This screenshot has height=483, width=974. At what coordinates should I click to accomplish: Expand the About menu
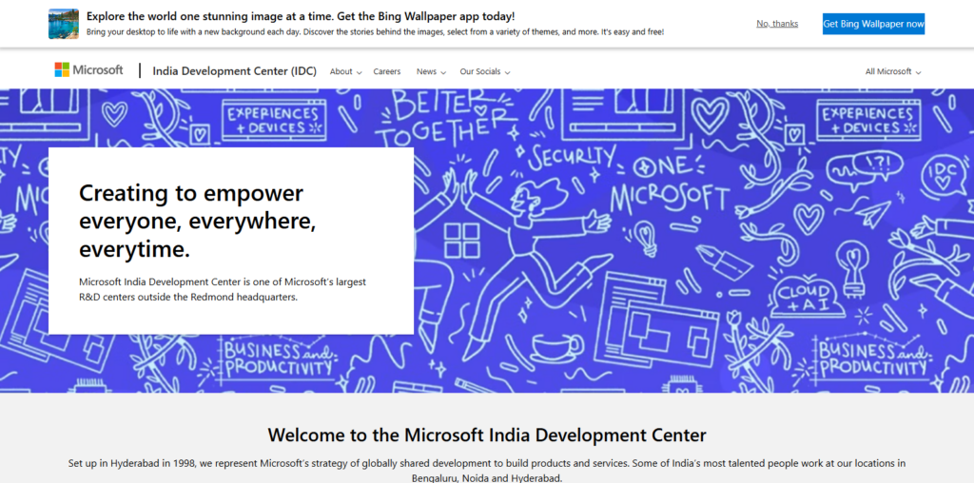click(x=345, y=71)
